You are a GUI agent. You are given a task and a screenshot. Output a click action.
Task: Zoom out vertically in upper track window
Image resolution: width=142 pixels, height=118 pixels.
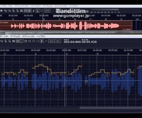18,11
